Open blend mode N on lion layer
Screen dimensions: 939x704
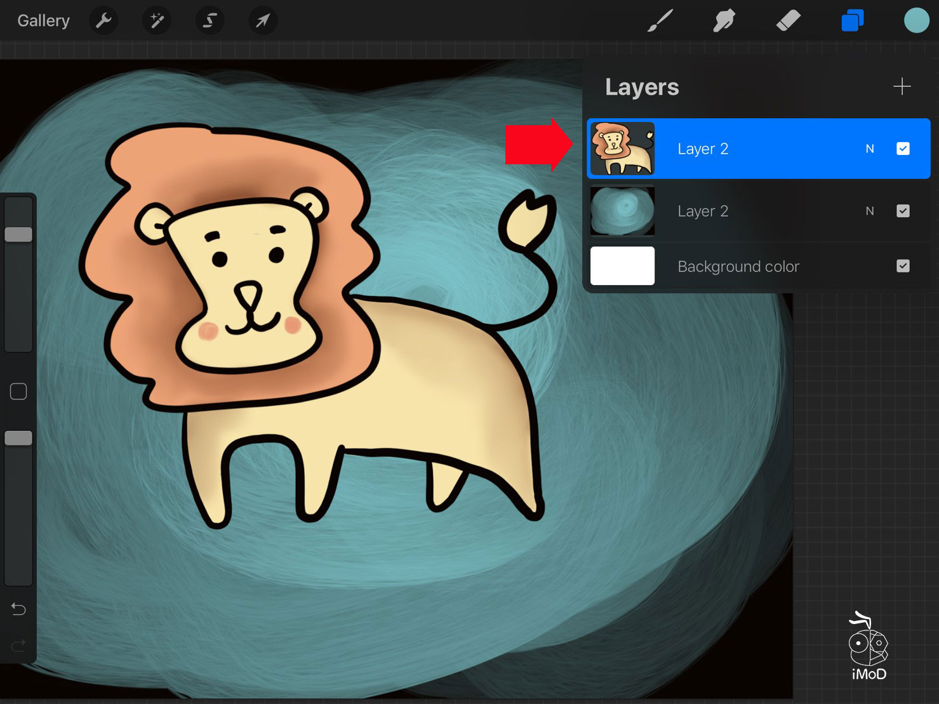870,149
